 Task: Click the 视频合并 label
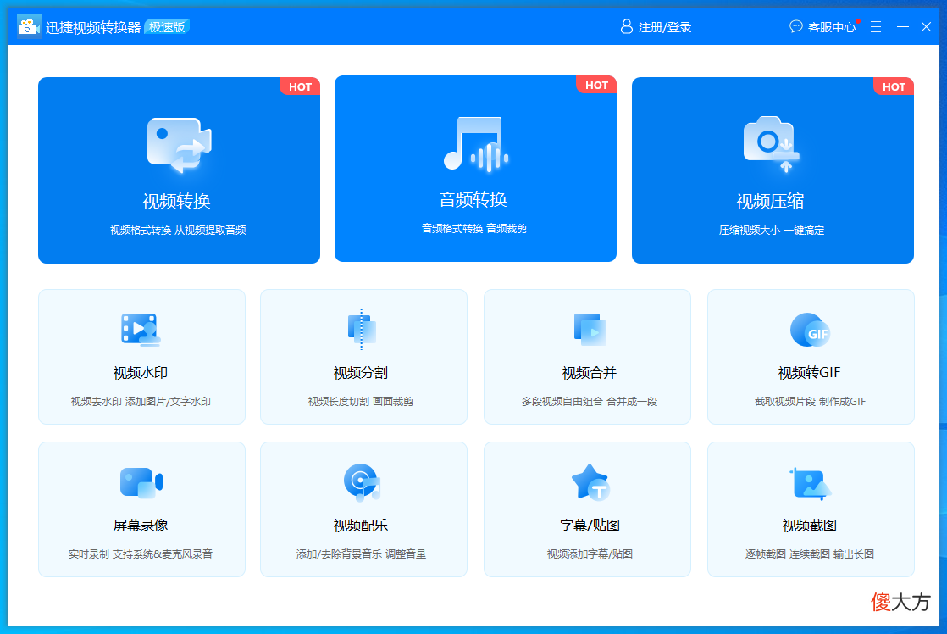590,373
